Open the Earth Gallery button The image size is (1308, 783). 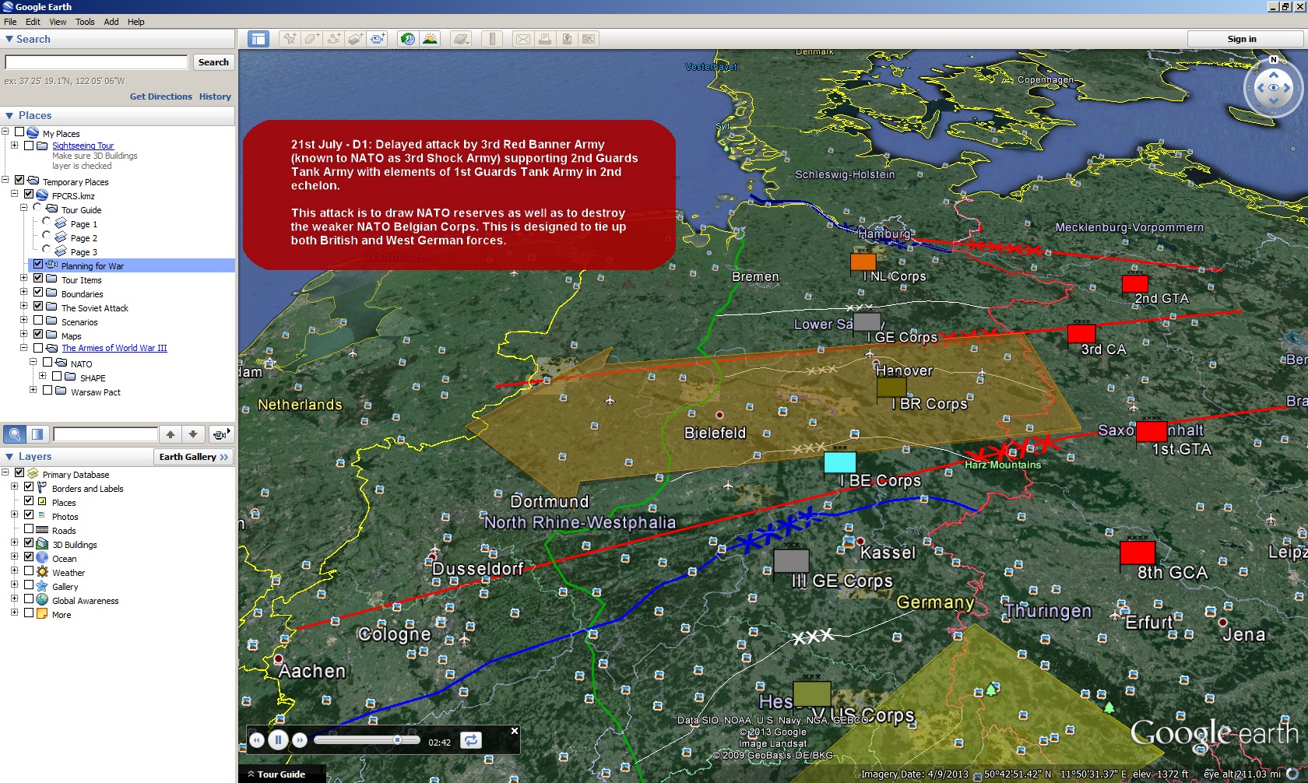pyautogui.click(x=193, y=457)
